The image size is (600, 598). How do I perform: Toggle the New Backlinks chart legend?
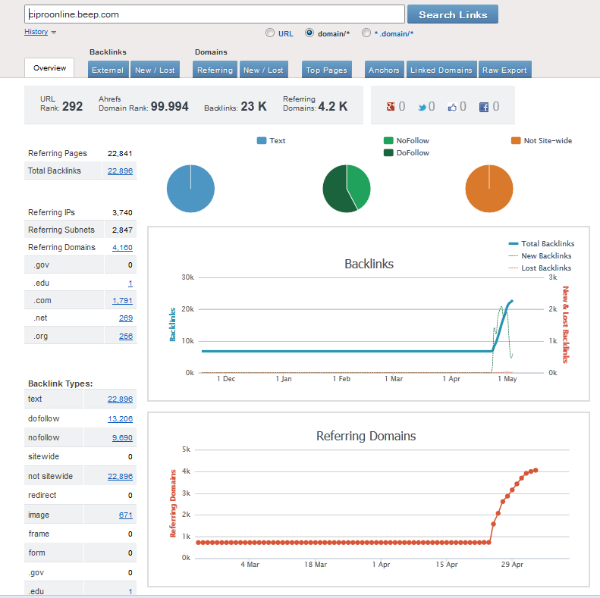coord(539,255)
